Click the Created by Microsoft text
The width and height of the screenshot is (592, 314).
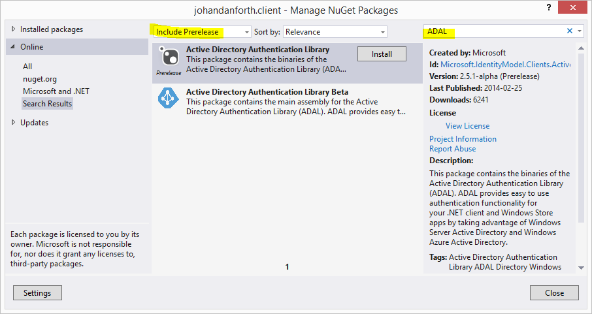pyautogui.click(x=467, y=53)
